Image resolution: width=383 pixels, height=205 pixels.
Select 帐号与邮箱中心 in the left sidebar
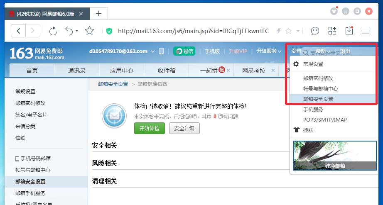pyautogui.click(x=33, y=170)
